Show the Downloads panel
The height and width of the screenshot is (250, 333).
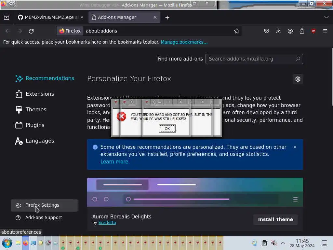tap(278, 31)
